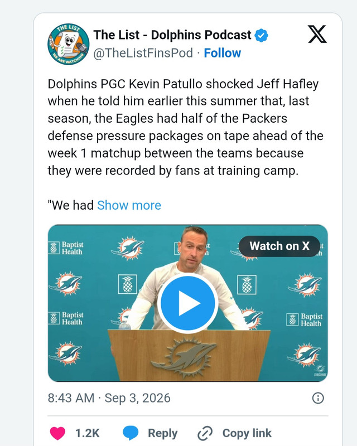Click the chain link copy icon
Image resolution: width=357 pixels, height=446 pixels.
(x=205, y=433)
